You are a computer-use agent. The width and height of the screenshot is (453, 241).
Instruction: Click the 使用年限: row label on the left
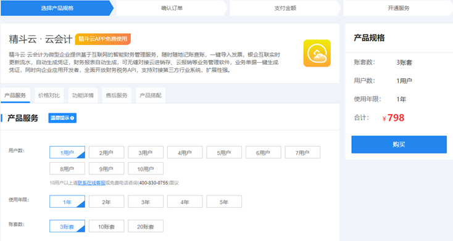coord(19,200)
